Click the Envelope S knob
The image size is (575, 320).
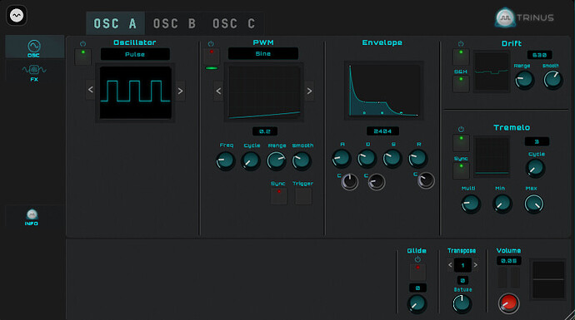(392, 159)
